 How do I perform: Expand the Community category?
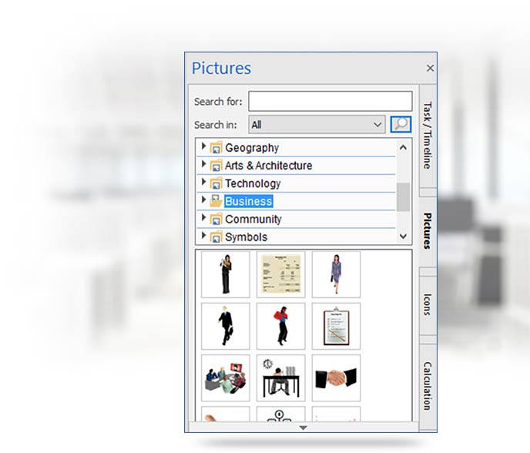tap(203, 218)
